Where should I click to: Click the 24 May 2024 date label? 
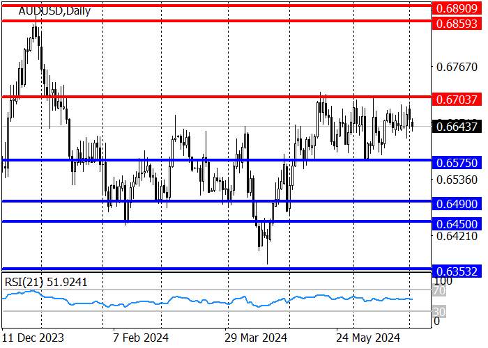click(x=368, y=338)
